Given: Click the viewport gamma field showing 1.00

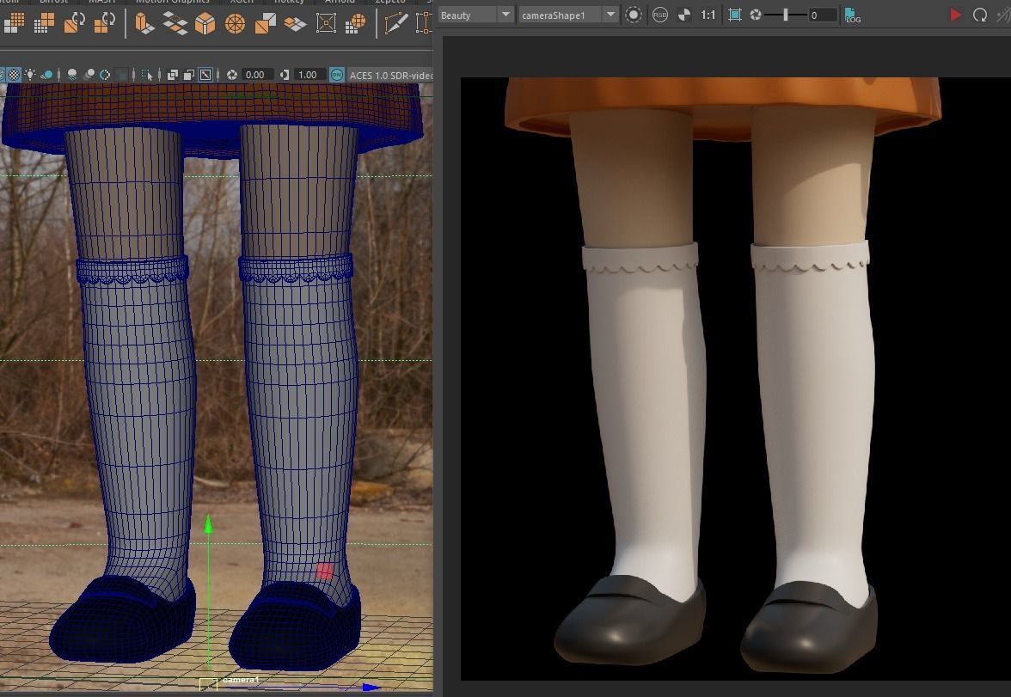Looking at the screenshot, I should [x=309, y=75].
